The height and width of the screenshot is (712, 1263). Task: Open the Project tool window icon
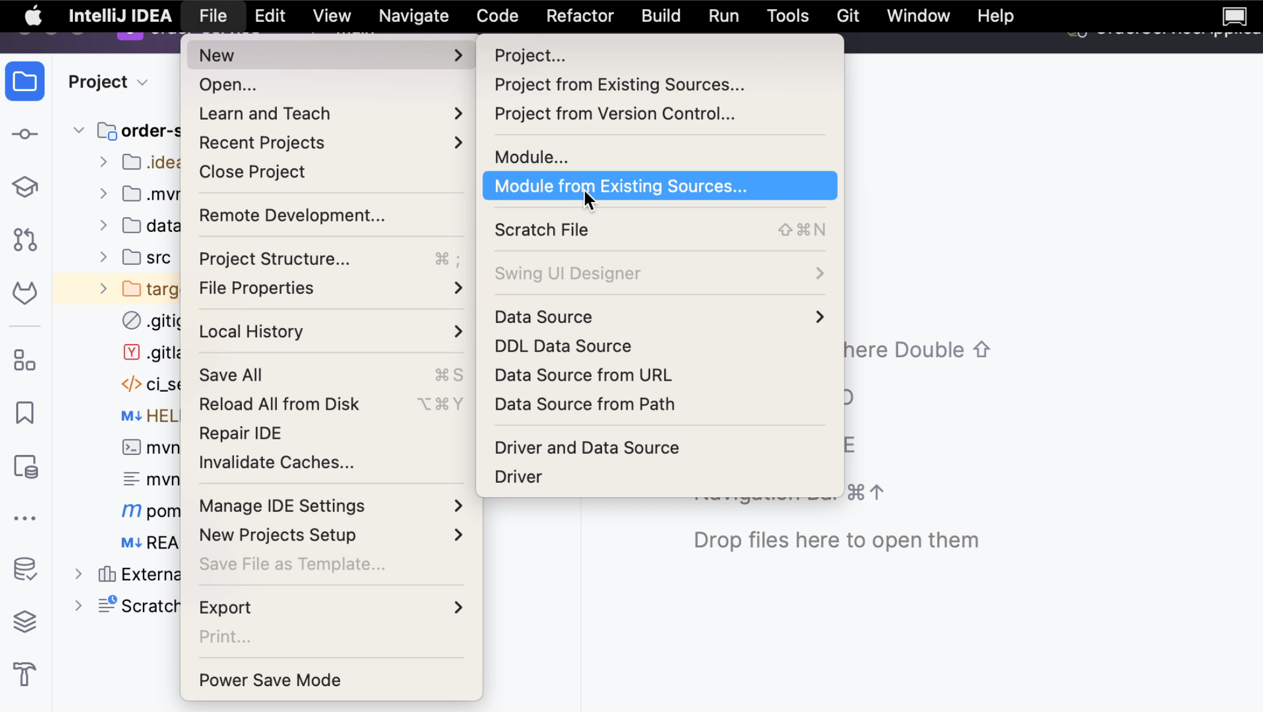[x=25, y=81]
